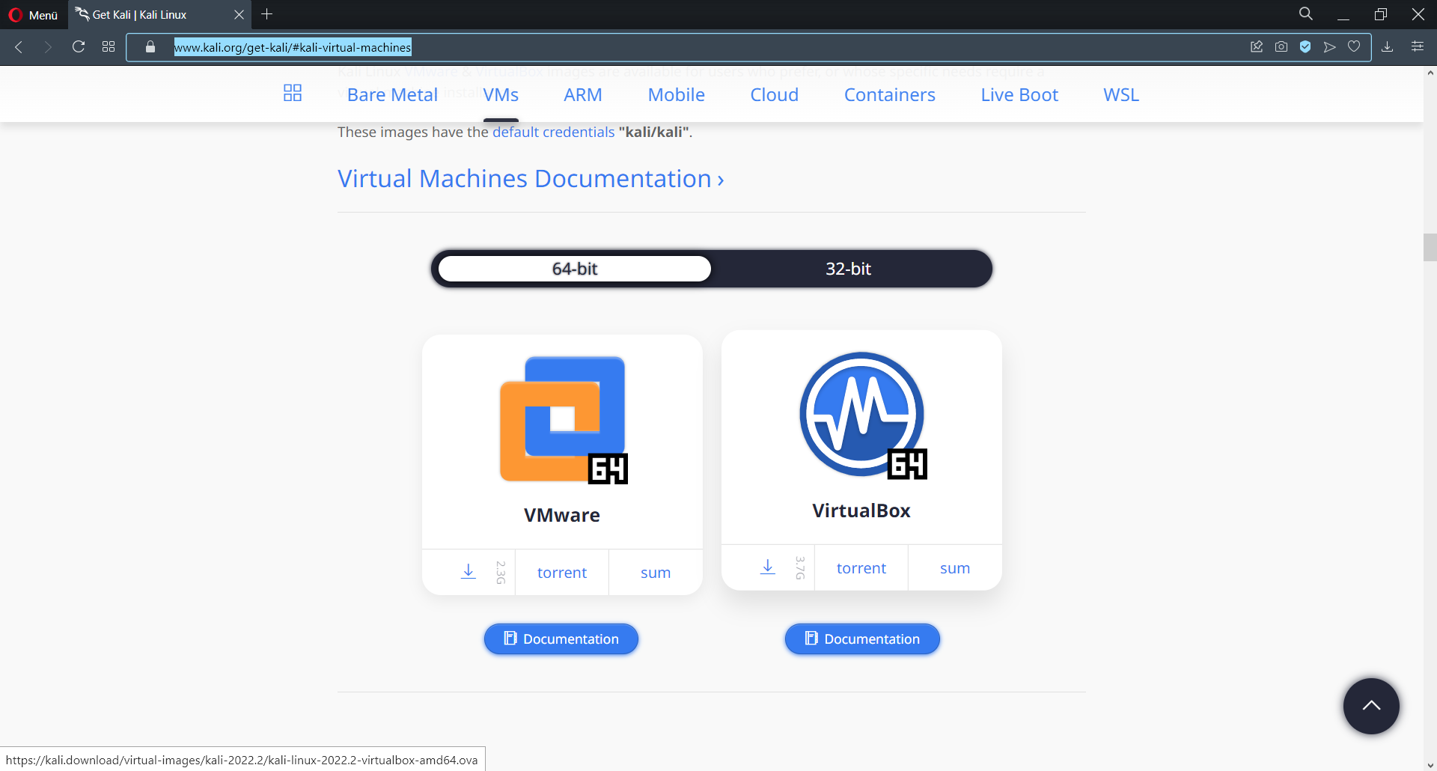Open the Speed Dial start page icon
Viewport: 1437px width, 771px height.
click(109, 46)
